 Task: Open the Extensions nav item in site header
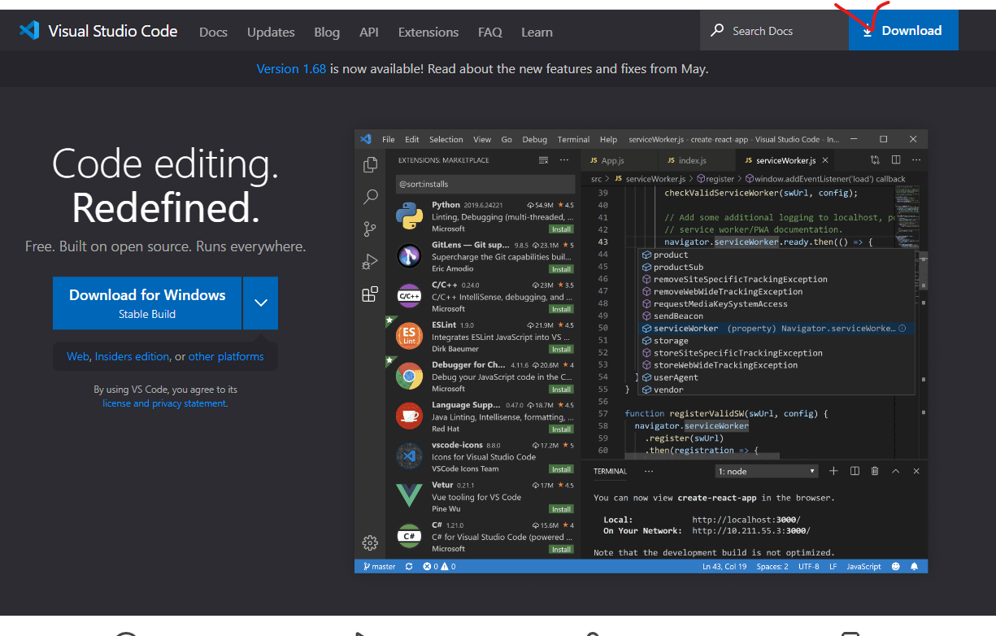428,32
